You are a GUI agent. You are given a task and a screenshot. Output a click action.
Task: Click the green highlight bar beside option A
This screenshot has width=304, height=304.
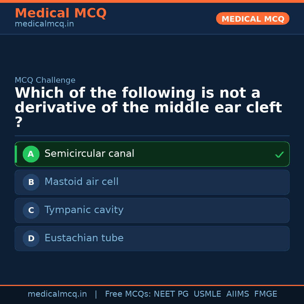16,154
